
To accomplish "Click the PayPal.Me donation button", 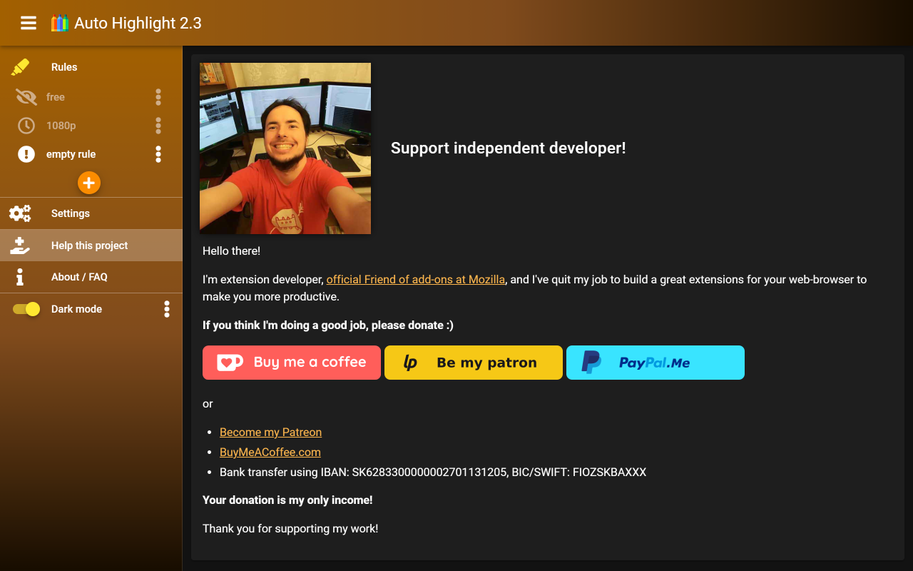I will (x=655, y=363).
